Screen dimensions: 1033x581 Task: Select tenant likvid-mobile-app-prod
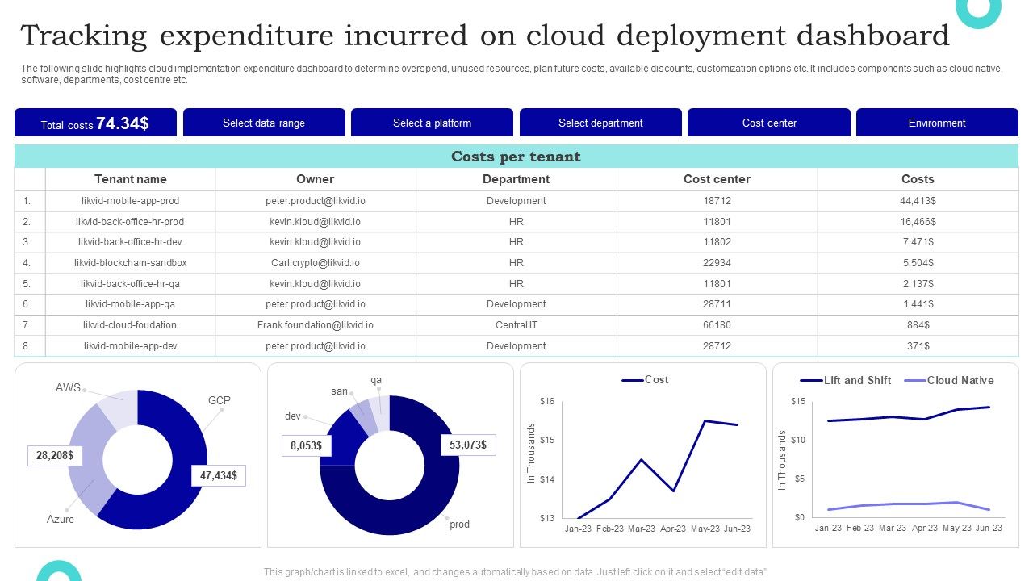tap(131, 201)
